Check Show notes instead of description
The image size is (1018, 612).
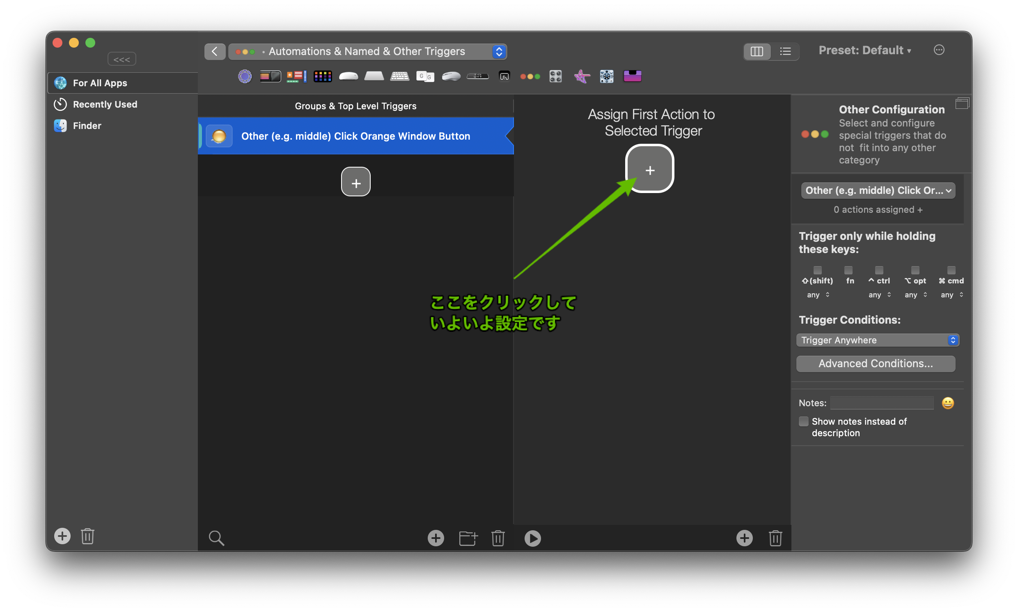(803, 421)
